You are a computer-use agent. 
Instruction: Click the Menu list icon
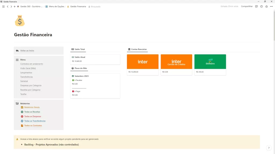tap(17, 60)
